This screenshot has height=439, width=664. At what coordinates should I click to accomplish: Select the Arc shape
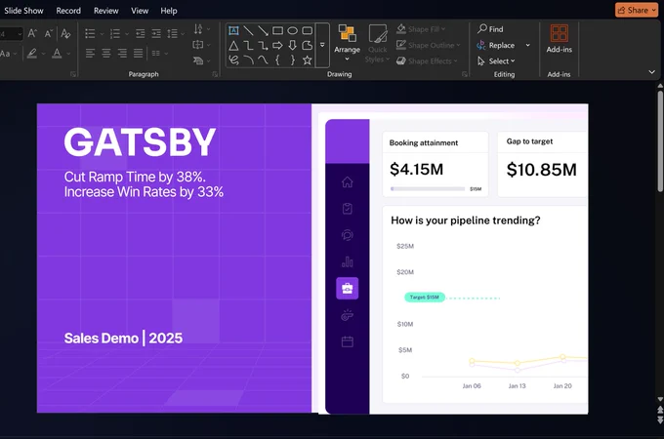249,60
